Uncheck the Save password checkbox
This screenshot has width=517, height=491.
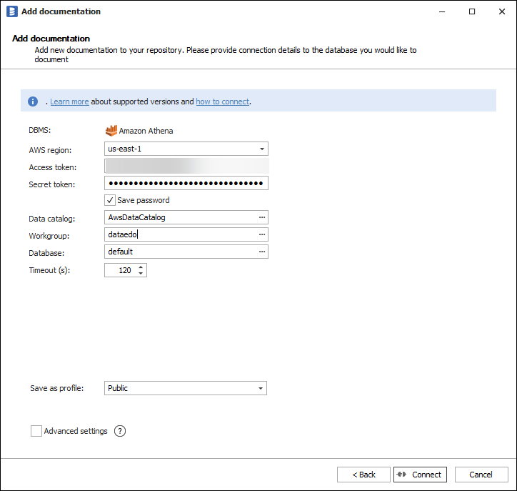pyautogui.click(x=110, y=201)
